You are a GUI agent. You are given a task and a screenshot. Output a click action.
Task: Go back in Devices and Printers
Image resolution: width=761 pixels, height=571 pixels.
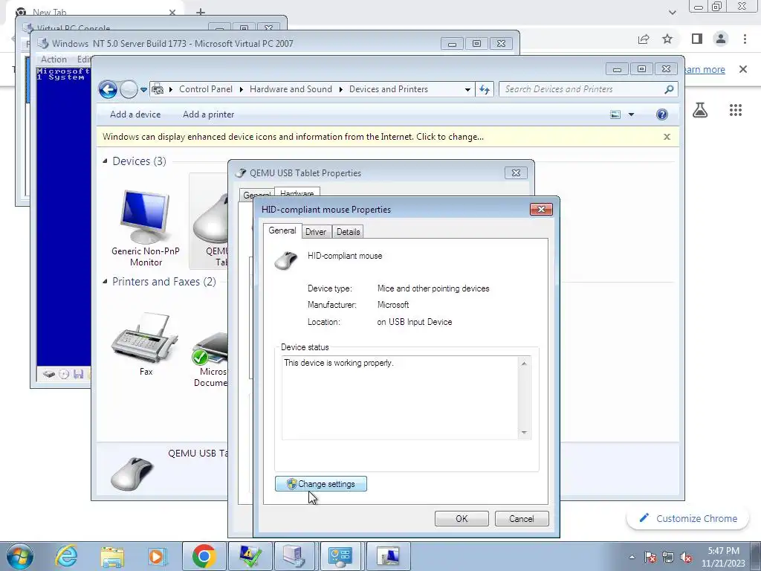pos(108,89)
